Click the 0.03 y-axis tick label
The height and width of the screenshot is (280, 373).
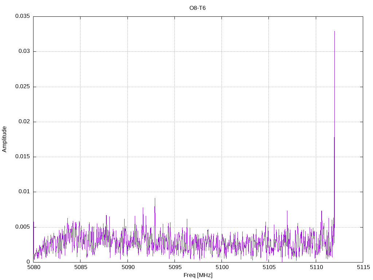24,51
